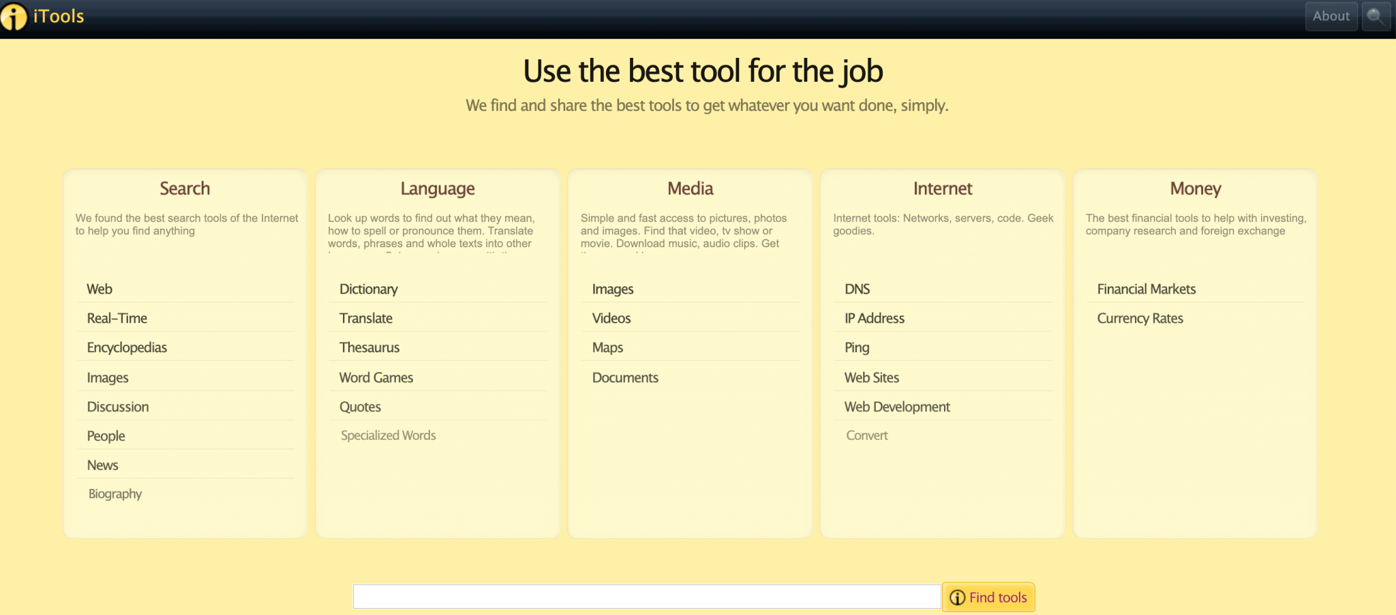Open Web Development tools

(x=897, y=407)
